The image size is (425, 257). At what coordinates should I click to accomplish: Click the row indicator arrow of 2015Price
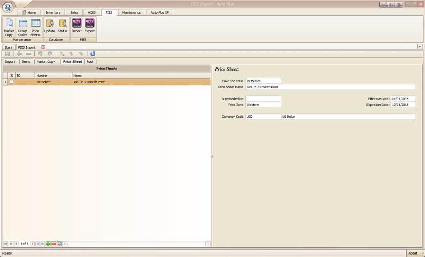point(5,82)
